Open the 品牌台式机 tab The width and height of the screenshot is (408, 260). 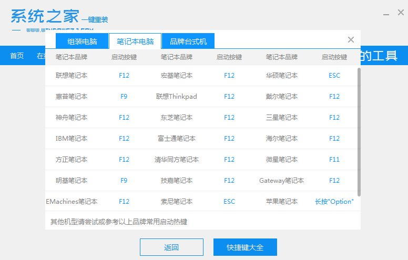(188, 41)
